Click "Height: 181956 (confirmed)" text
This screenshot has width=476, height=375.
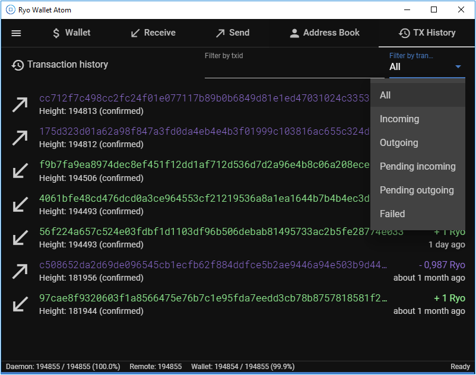pos(91,278)
